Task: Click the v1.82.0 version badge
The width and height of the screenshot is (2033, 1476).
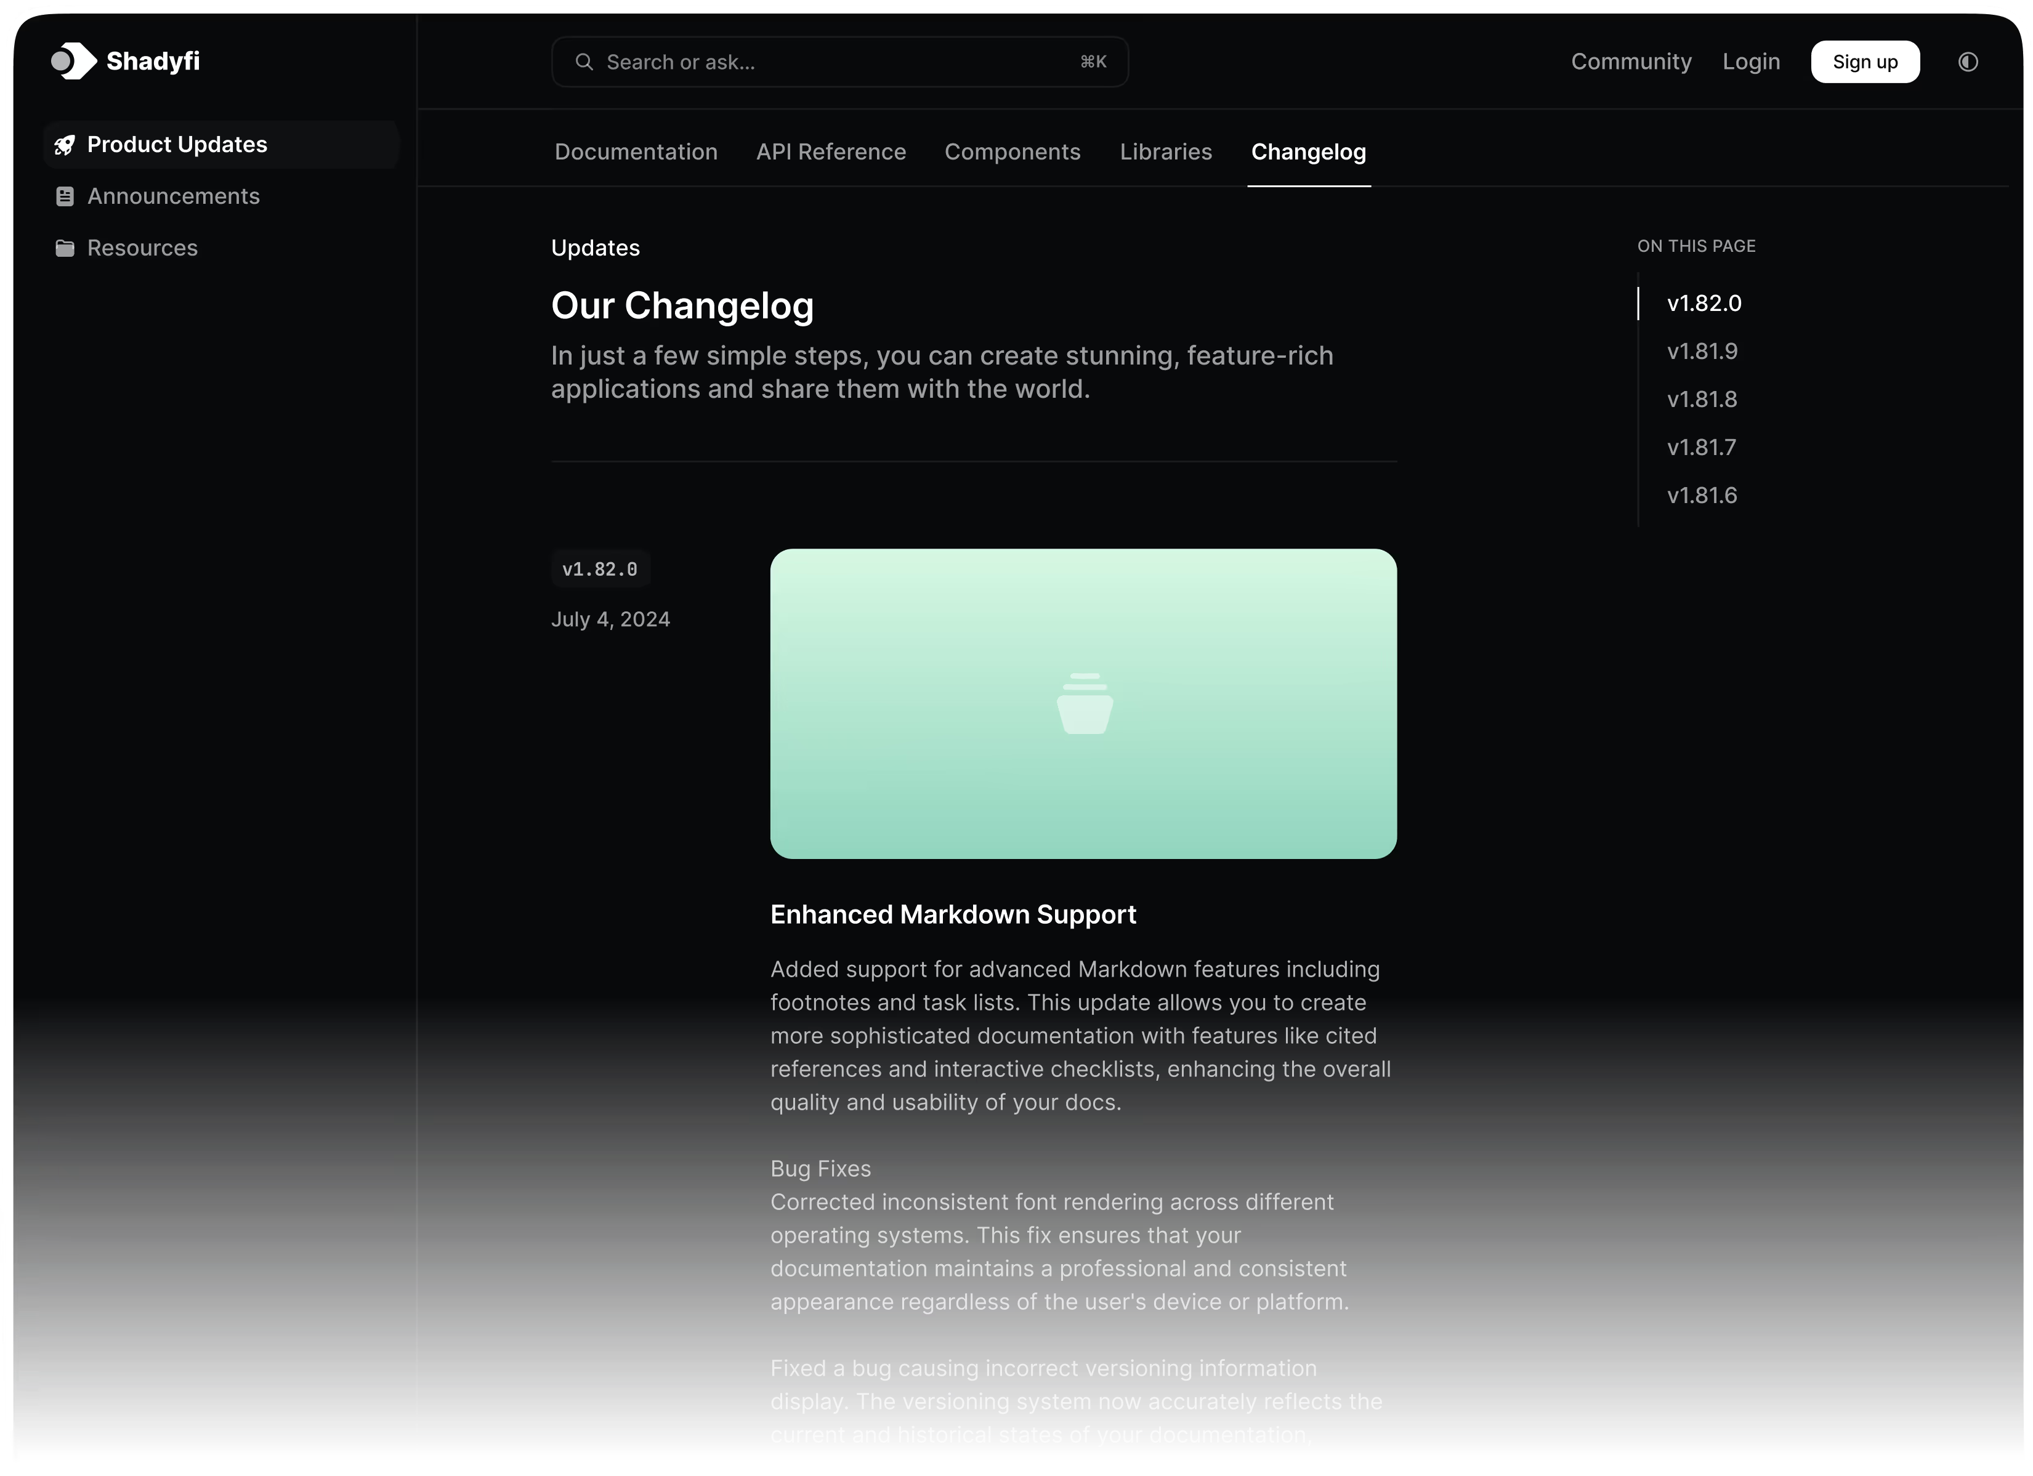Action: click(x=600, y=569)
